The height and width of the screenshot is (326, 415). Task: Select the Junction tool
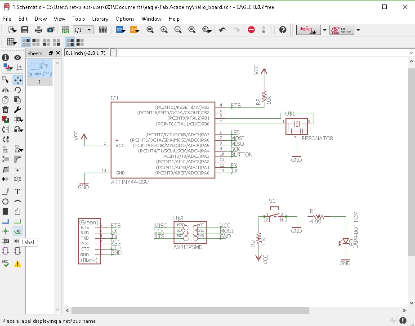point(5,231)
